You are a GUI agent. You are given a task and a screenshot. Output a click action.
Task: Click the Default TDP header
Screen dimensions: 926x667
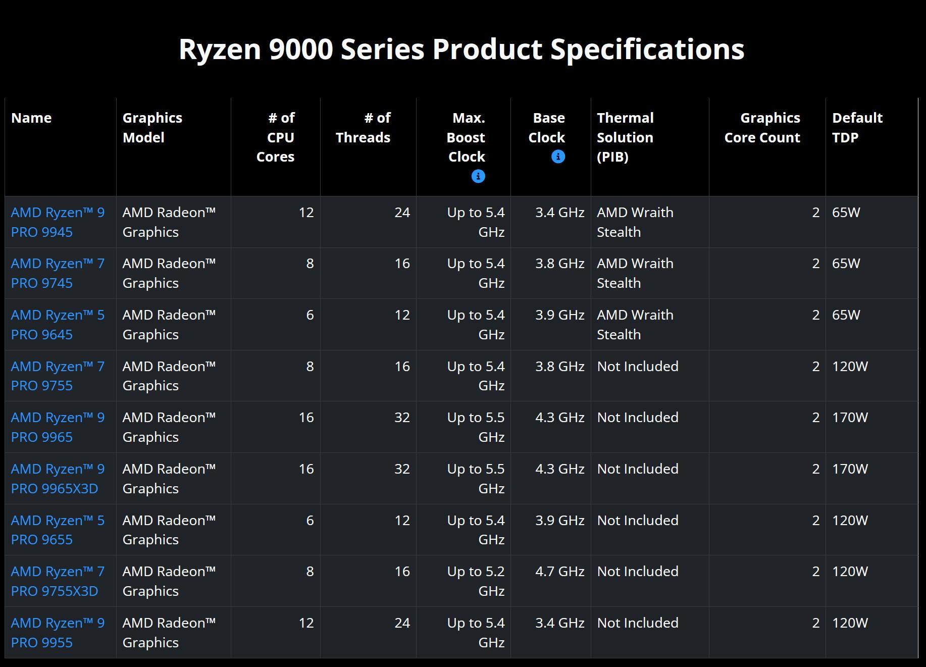click(x=857, y=128)
